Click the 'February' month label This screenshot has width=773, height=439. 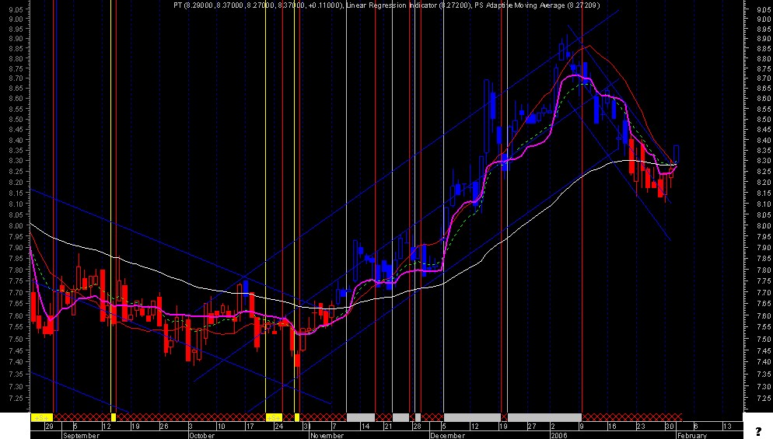click(x=692, y=436)
